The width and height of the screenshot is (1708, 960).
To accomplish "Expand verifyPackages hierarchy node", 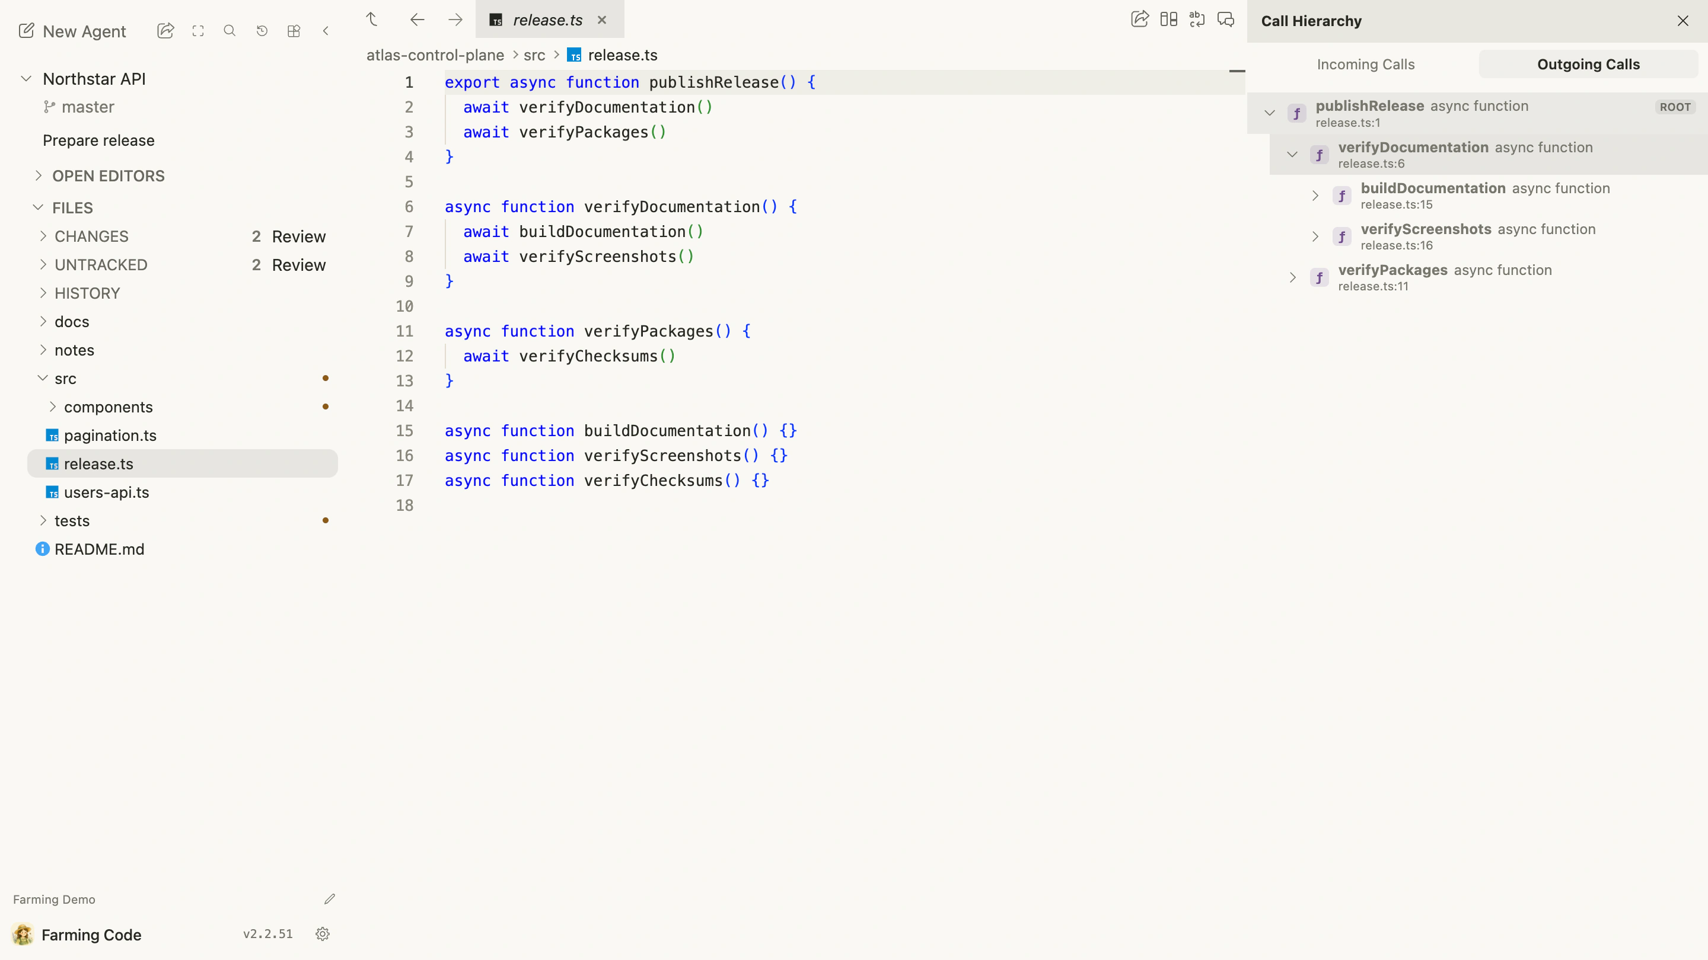I will click(1292, 277).
